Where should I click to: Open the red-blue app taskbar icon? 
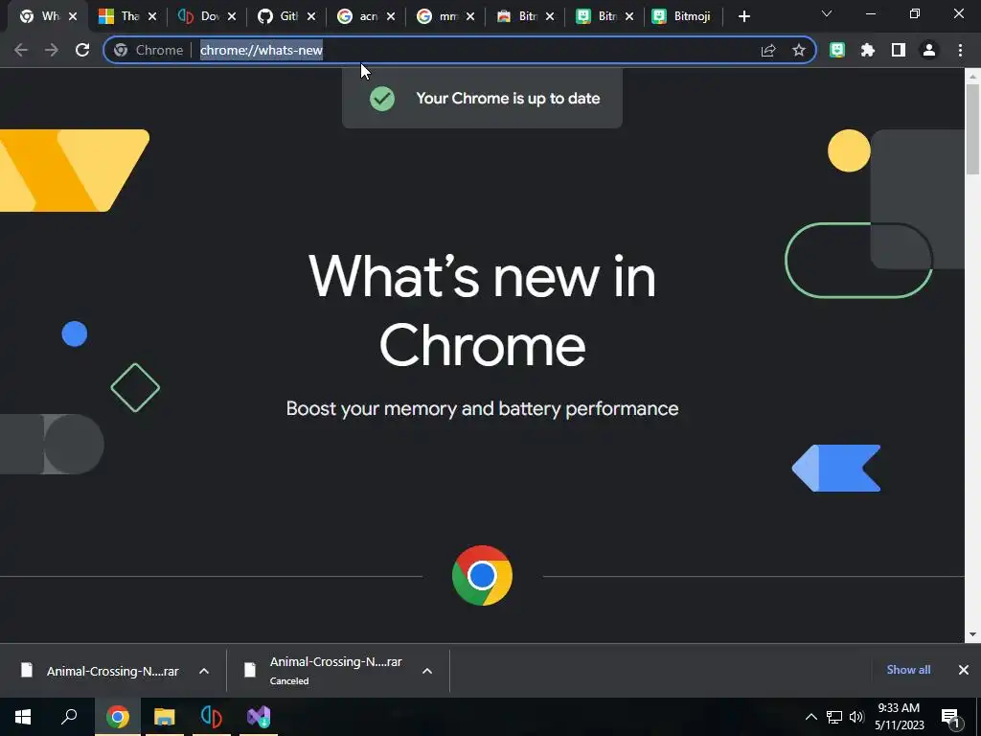coord(212,717)
